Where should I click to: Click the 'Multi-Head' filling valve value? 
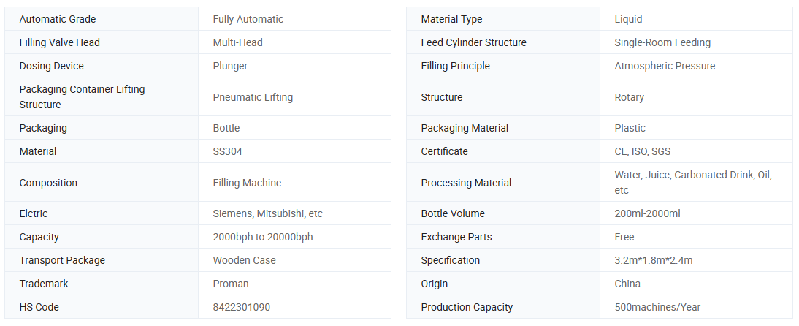coord(238,42)
